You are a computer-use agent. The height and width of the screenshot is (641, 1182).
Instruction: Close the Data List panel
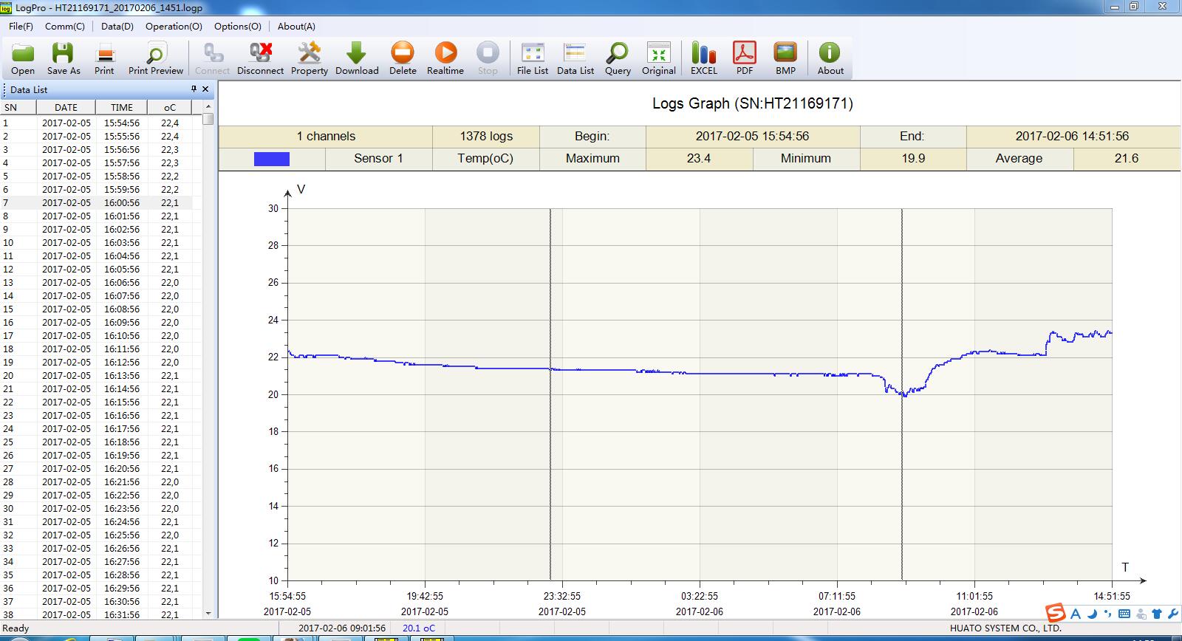click(205, 89)
